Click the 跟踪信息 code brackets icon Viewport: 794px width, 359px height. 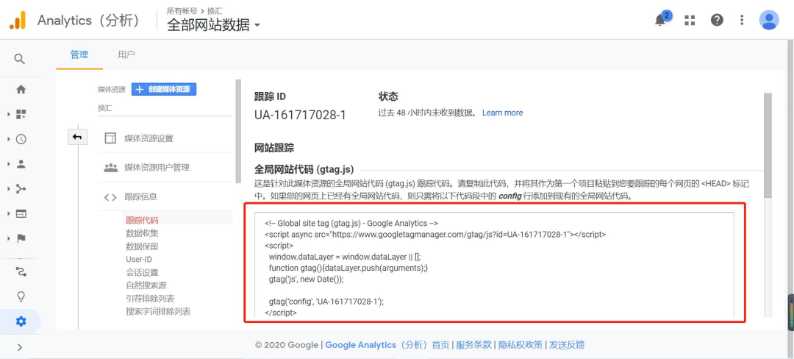tap(110, 197)
